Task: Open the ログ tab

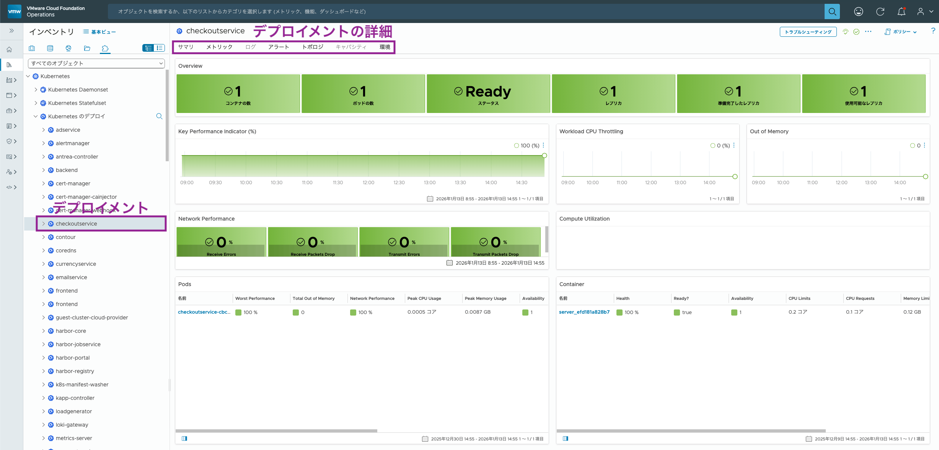Action: tap(250, 47)
